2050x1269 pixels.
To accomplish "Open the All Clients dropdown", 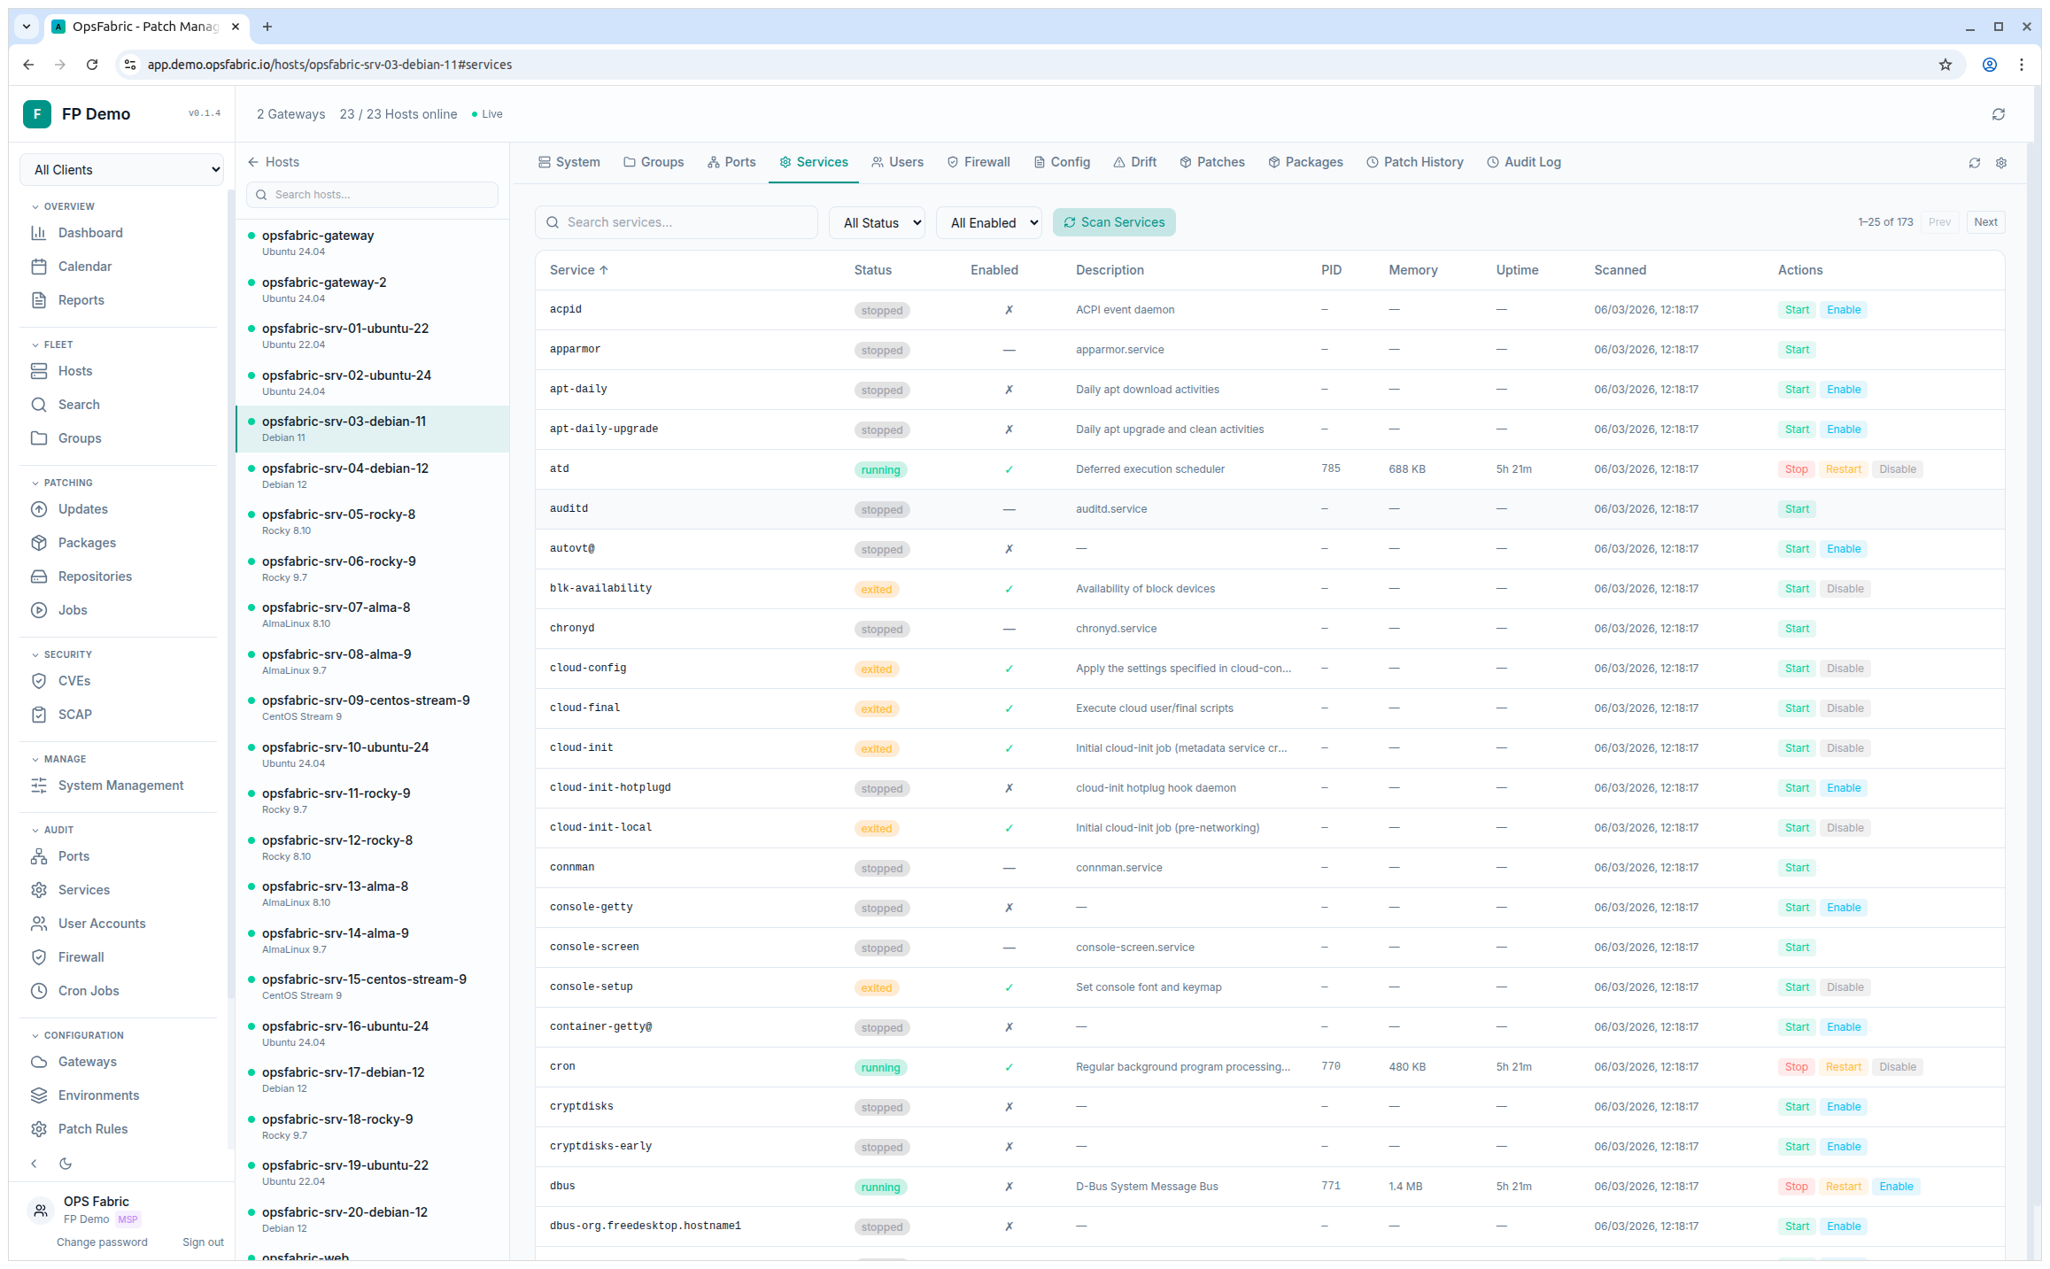I will pos(122,170).
